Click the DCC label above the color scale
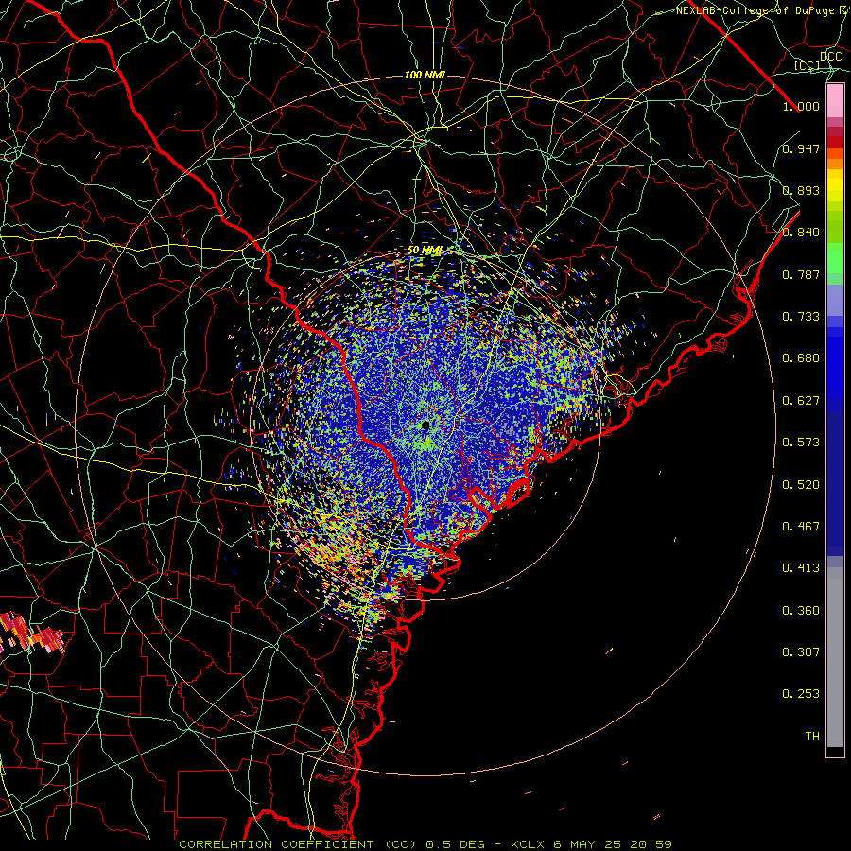 coord(830,57)
